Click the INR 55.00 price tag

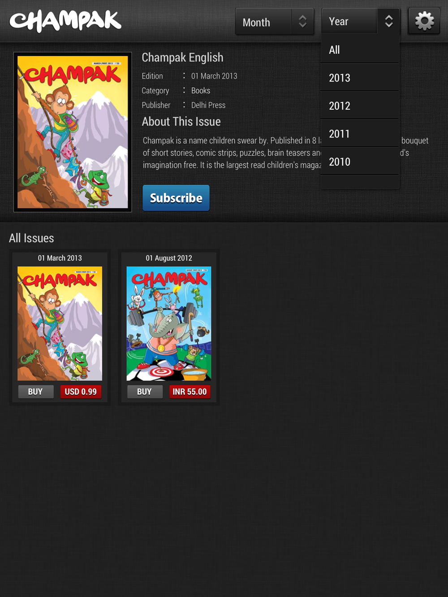[x=190, y=392]
